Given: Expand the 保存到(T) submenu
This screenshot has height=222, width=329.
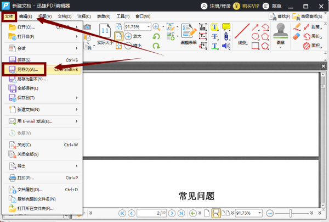Looking at the screenshot, I should (x=42, y=98).
